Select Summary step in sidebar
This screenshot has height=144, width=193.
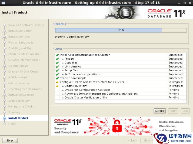(14, 112)
